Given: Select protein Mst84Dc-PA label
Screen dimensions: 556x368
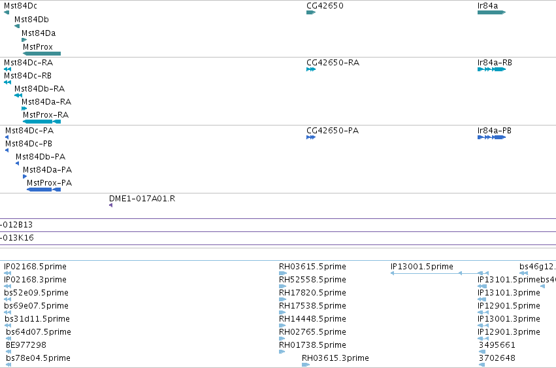Looking at the screenshot, I should point(29,131).
